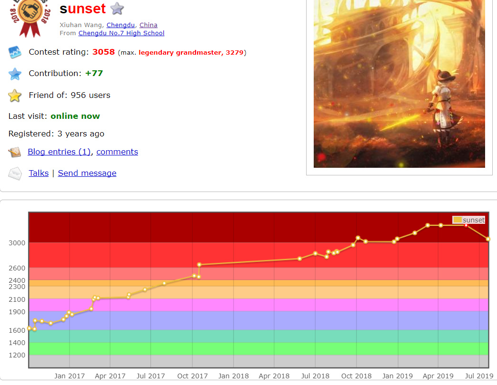
Task: Click the 1200 axis label
Action: (17, 355)
